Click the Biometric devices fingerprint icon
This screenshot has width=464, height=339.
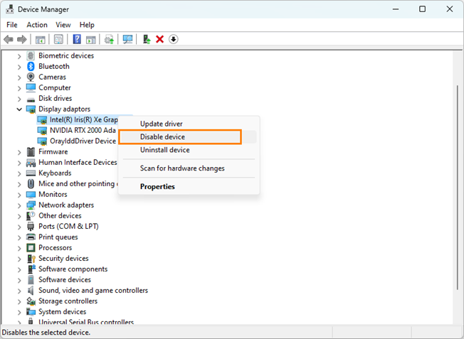point(31,56)
